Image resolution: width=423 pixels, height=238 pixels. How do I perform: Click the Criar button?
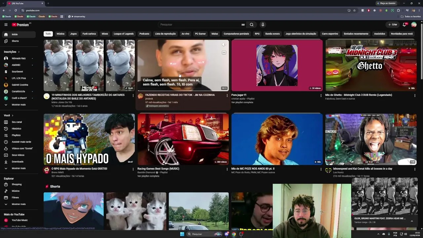coord(393,24)
